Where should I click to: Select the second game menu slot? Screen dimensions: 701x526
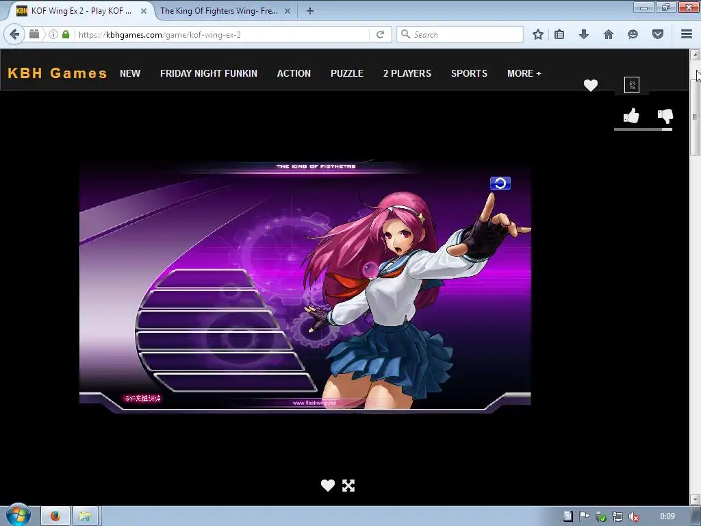click(x=204, y=299)
